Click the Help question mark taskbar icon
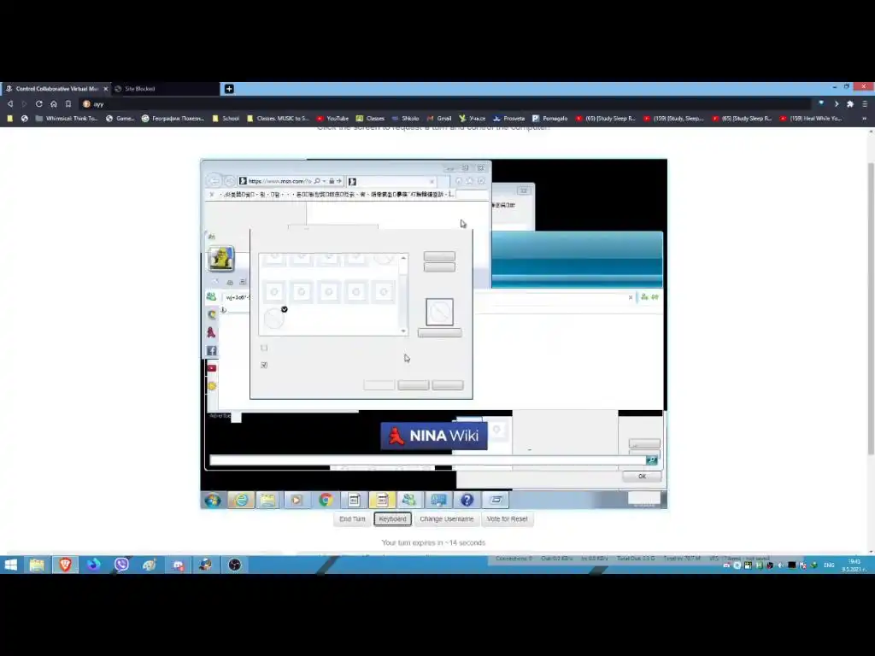 click(x=467, y=500)
